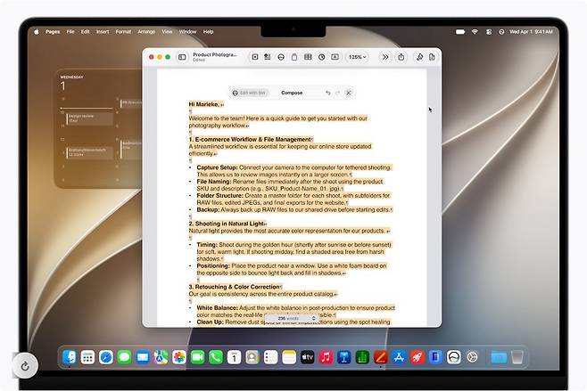This screenshot has height=391, width=587.
Task: Click the Add Page toolbar icon
Action: coord(255,57)
